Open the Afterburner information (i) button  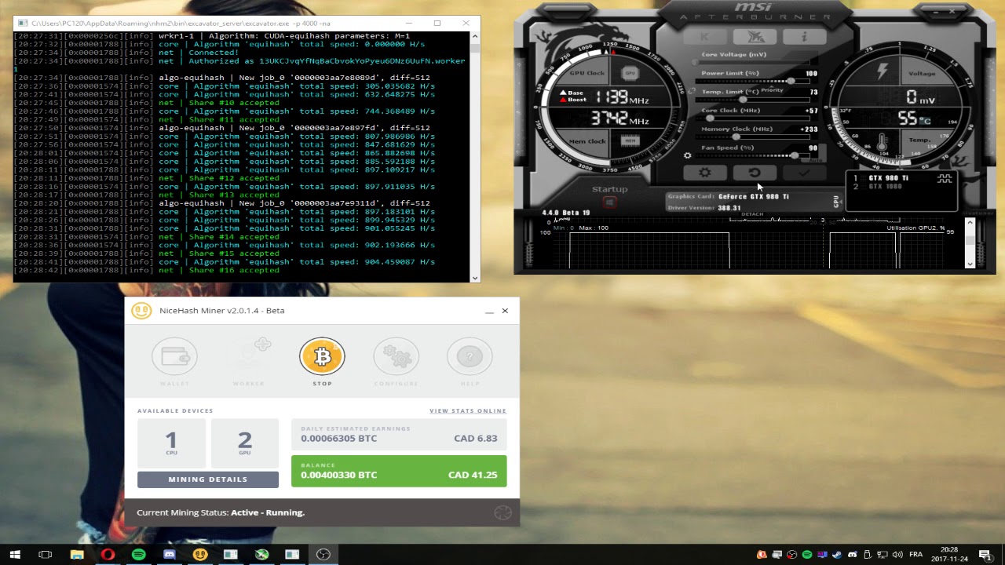[803, 37]
